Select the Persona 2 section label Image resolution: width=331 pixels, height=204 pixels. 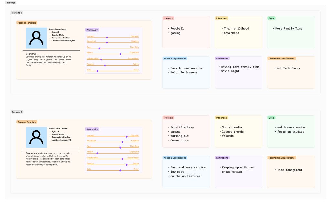click(17, 112)
